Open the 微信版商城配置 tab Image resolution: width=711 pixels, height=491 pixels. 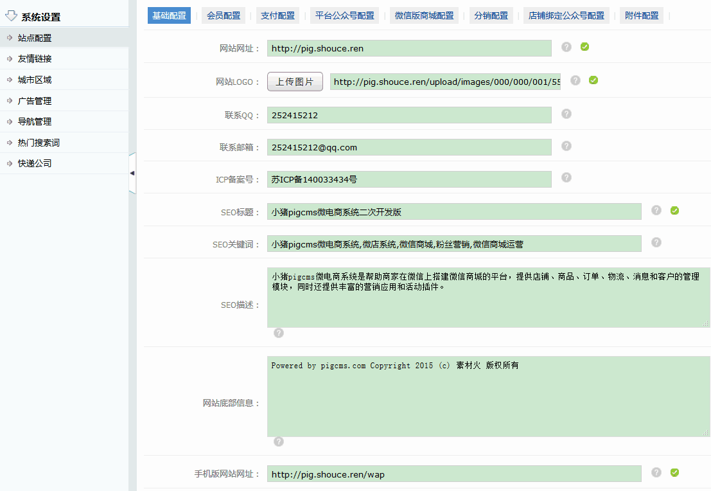pos(425,15)
